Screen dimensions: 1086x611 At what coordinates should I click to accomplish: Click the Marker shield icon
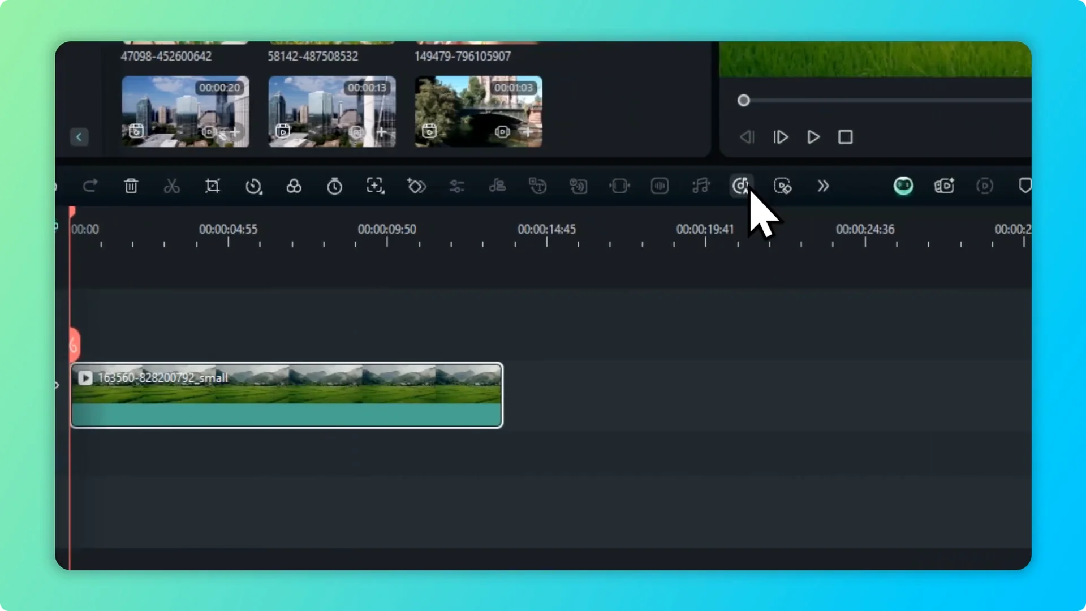point(1025,186)
